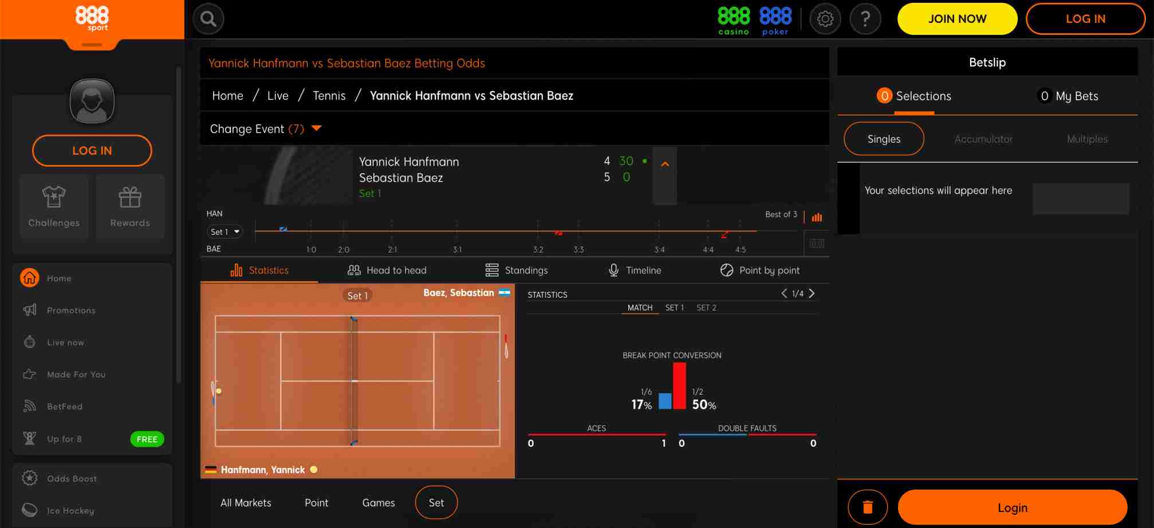1154x528 pixels.
Task: Select SET 2 statistics tab
Action: (x=706, y=308)
